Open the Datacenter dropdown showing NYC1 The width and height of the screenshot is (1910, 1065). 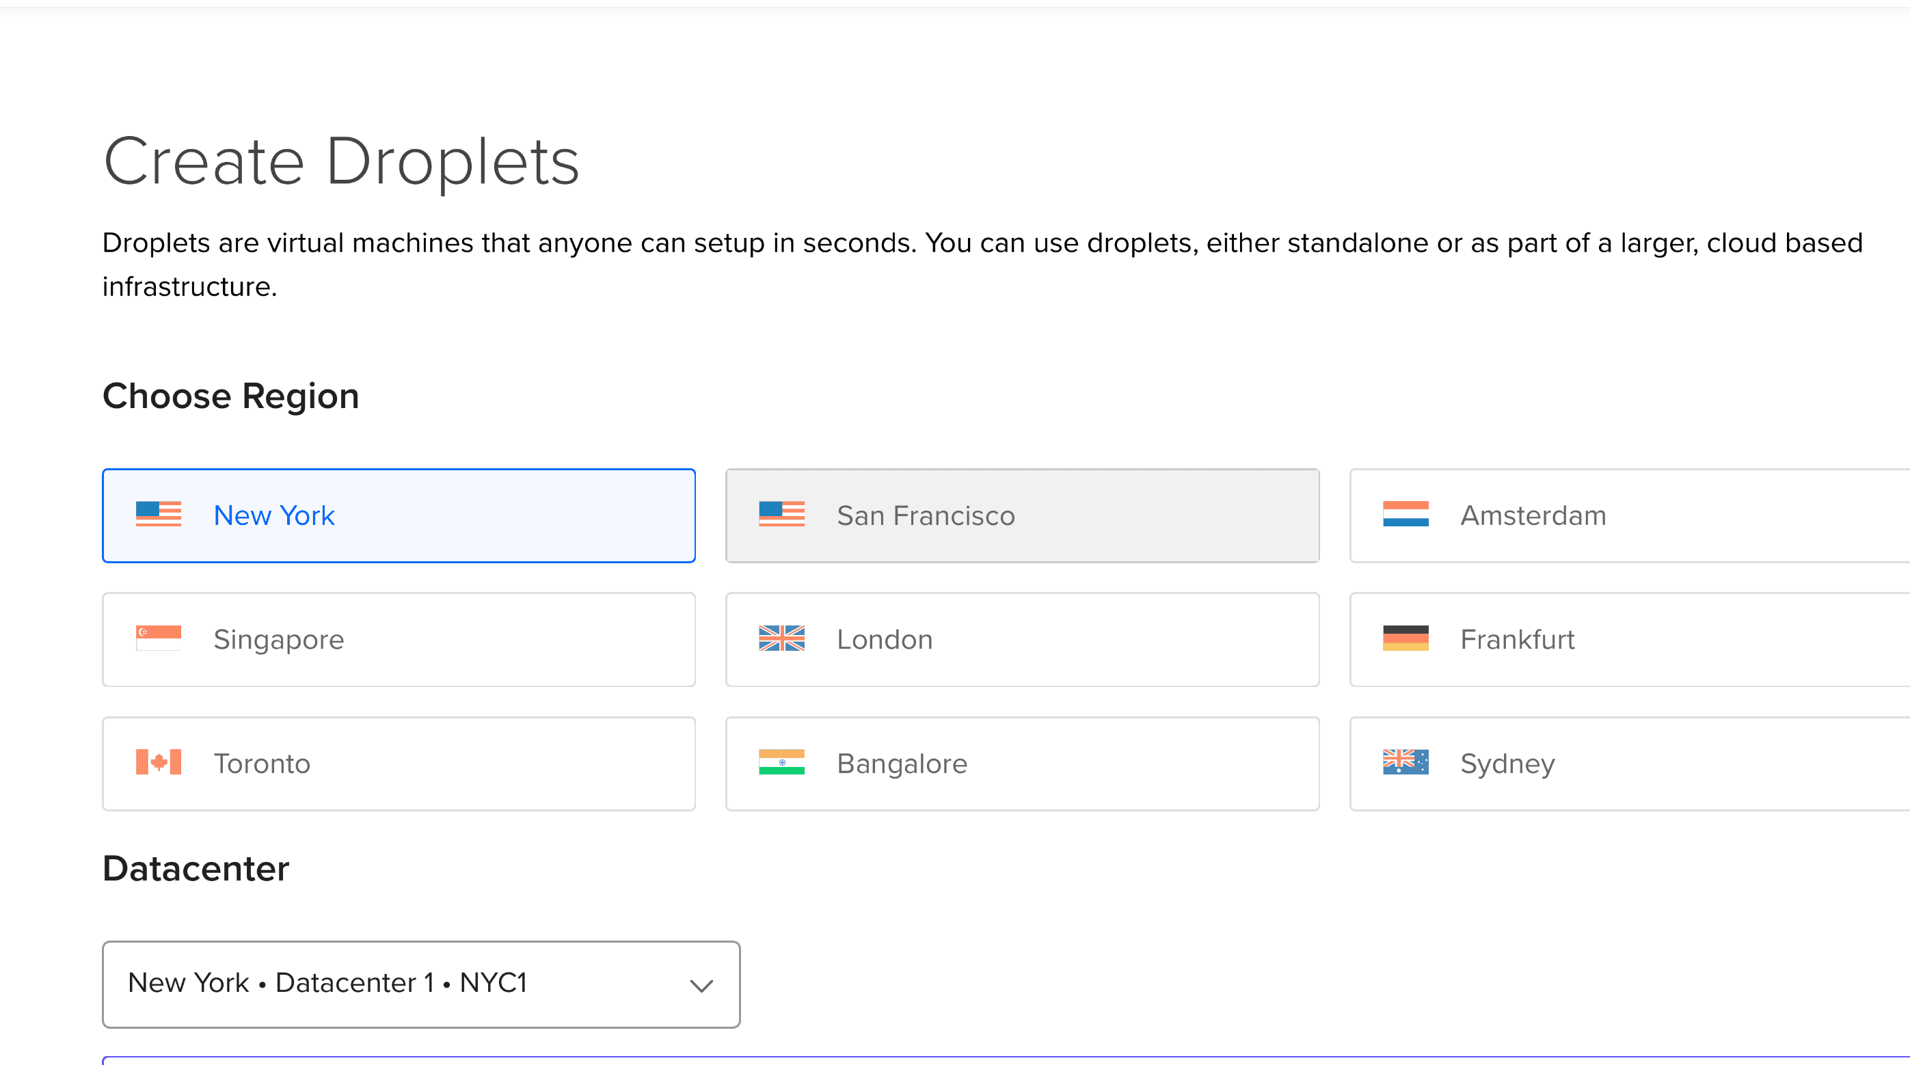click(x=420, y=984)
